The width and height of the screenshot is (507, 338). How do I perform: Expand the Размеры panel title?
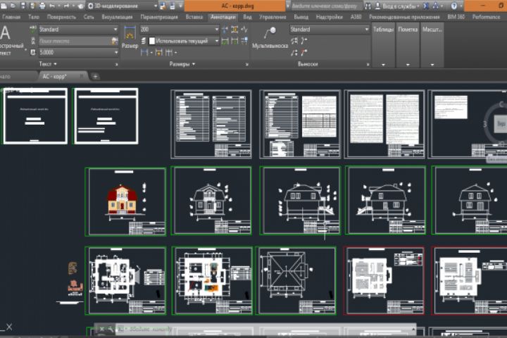click(182, 64)
